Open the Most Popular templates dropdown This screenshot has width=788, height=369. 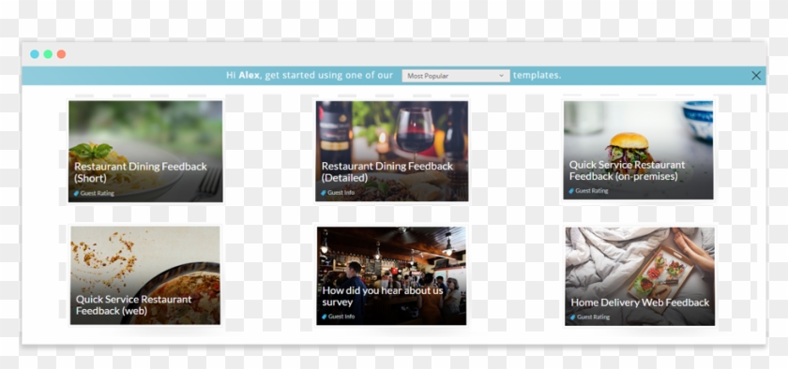click(455, 76)
